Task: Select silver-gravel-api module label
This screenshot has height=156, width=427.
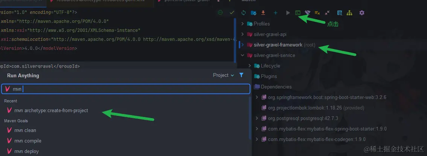Action: [x=270, y=34]
